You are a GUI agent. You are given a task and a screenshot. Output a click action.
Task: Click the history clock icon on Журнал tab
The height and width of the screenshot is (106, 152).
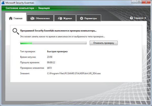(60, 18)
